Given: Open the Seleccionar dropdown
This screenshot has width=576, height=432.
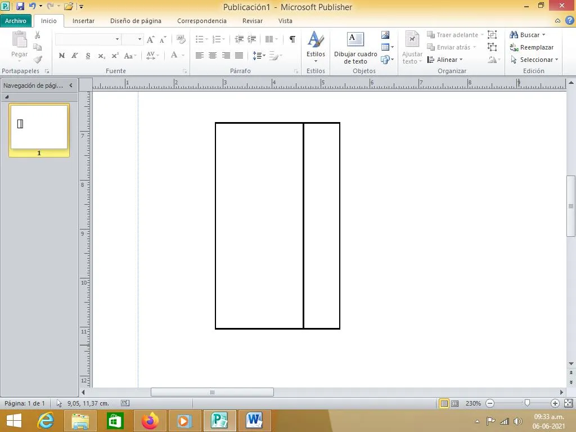Looking at the screenshot, I should tap(534, 60).
